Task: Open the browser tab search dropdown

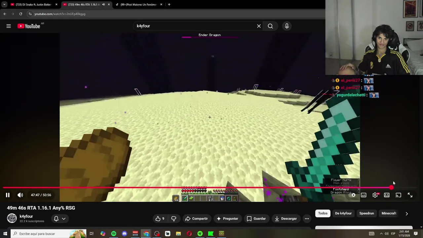Action: pyautogui.click(x=4, y=5)
